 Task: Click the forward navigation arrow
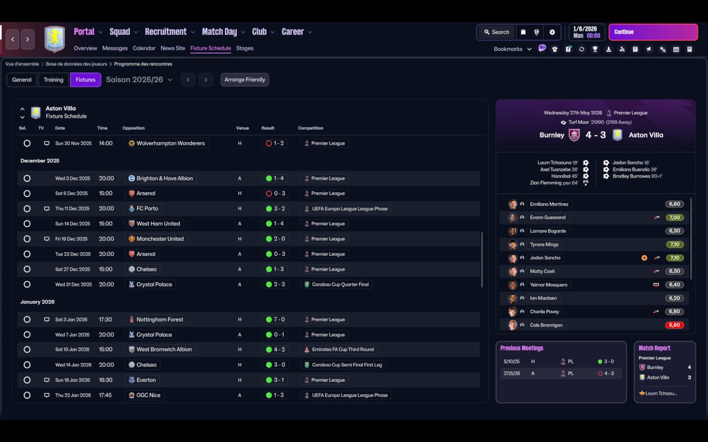point(28,39)
